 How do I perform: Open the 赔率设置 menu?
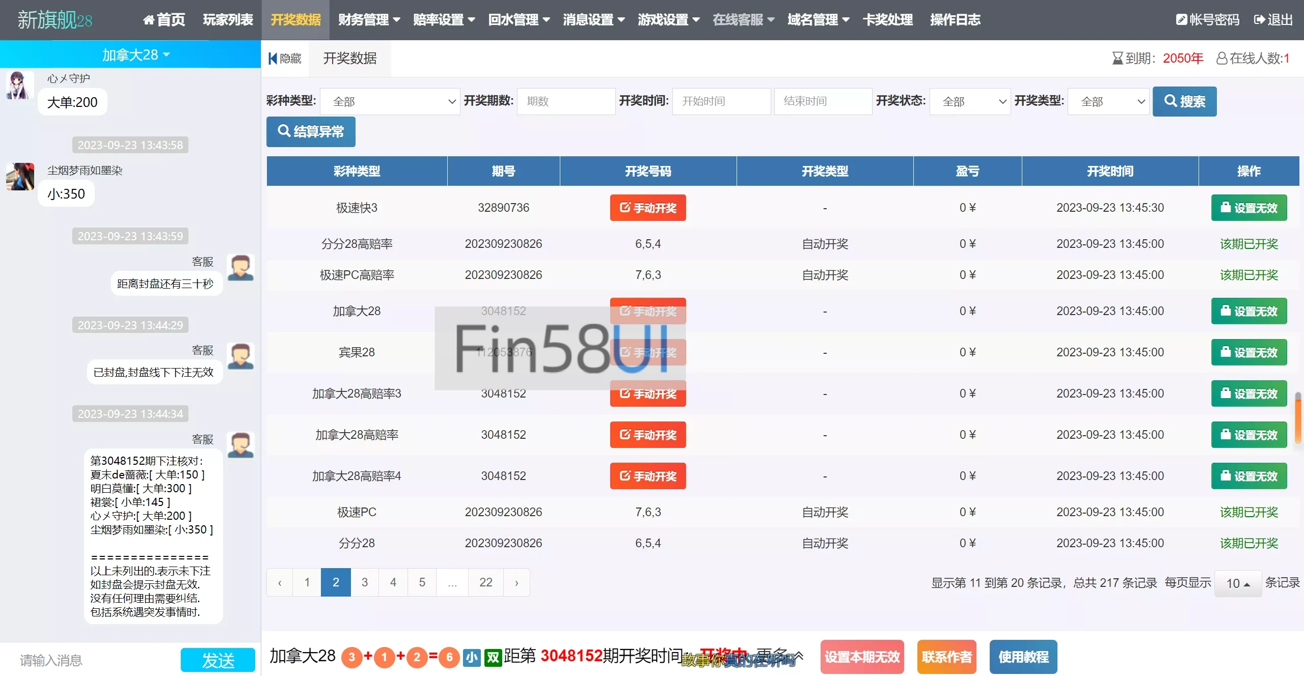point(444,20)
